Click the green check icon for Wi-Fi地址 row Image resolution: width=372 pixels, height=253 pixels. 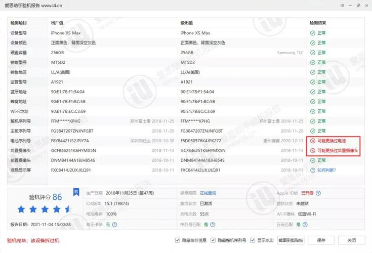(313, 111)
